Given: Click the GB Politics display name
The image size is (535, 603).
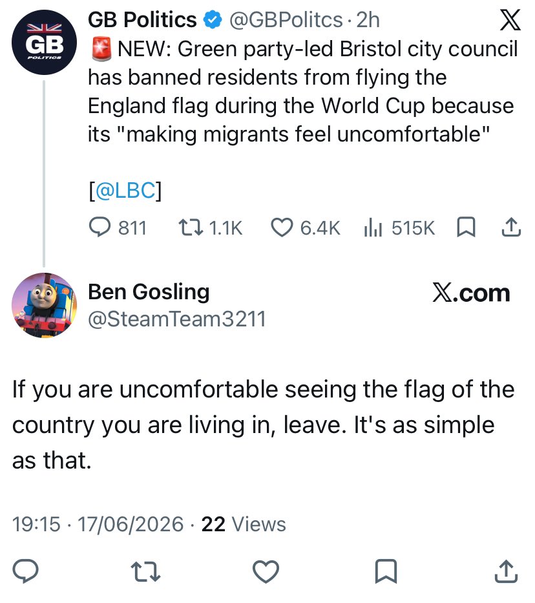Looking at the screenshot, I should 142,19.
